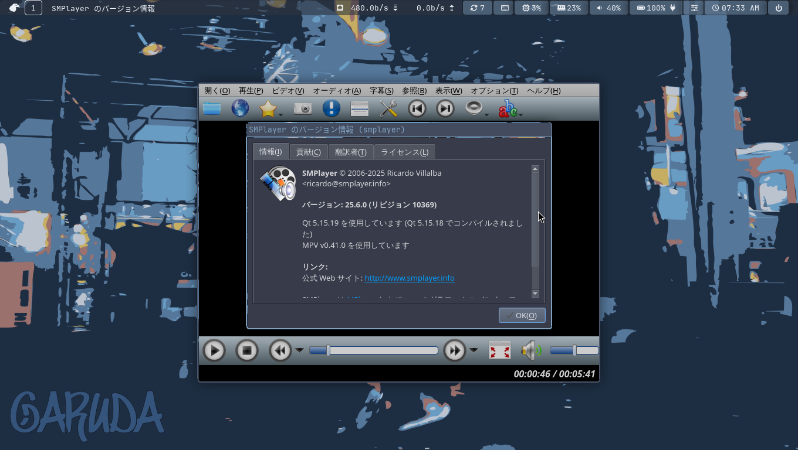Click the favorites star icon

pyautogui.click(x=268, y=108)
